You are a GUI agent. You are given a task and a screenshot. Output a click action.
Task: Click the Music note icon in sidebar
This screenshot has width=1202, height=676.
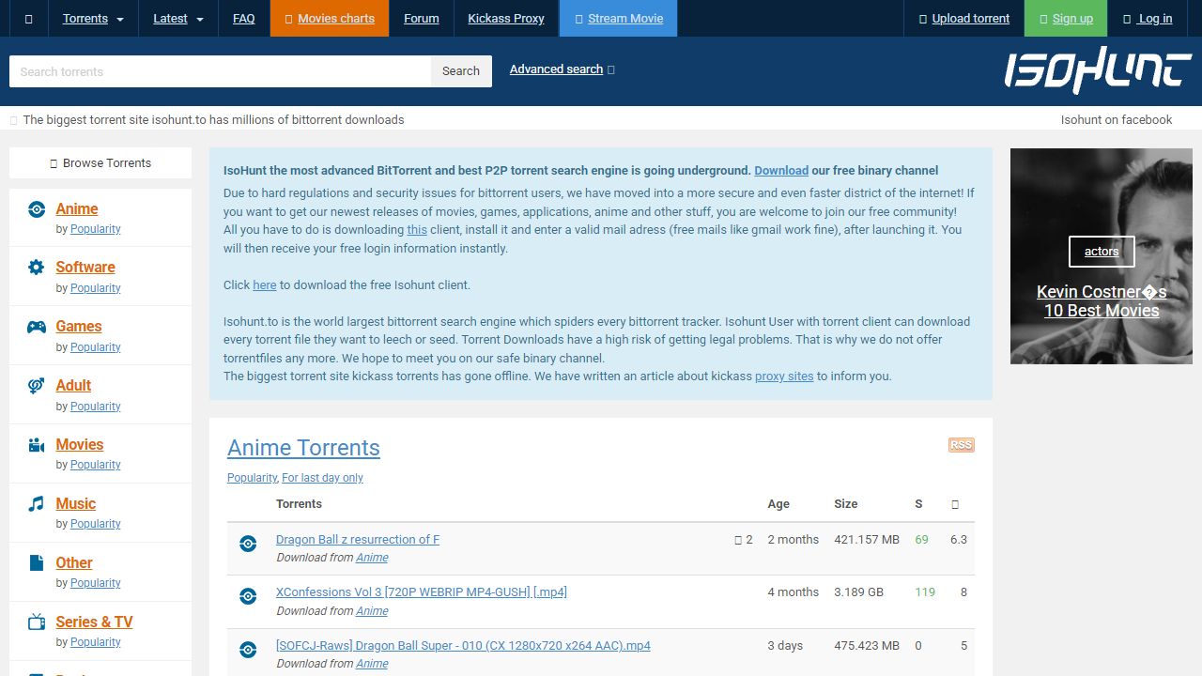[37, 504]
